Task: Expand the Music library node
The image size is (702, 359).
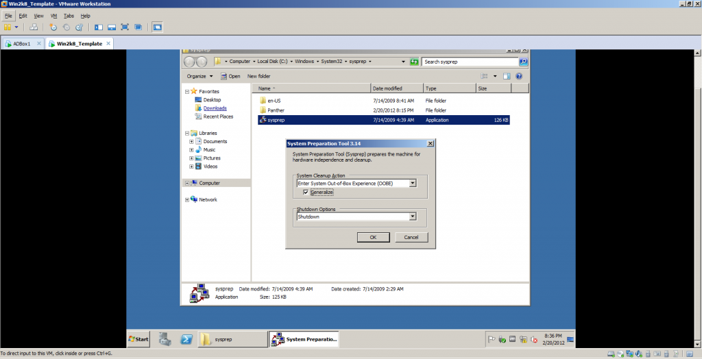Action: (x=192, y=150)
